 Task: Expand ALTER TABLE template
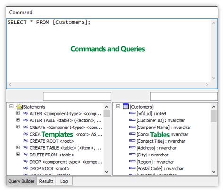click(x=18, y=120)
